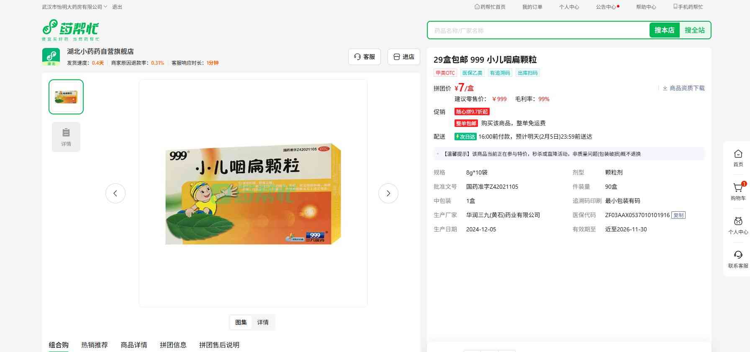The image size is (750, 352).
Task: Open the 拼团信息 tab
Action: point(173,345)
